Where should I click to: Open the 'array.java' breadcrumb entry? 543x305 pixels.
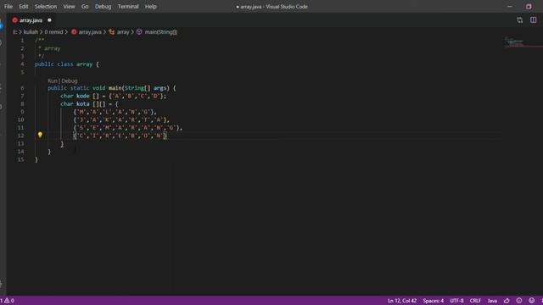click(x=90, y=32)
